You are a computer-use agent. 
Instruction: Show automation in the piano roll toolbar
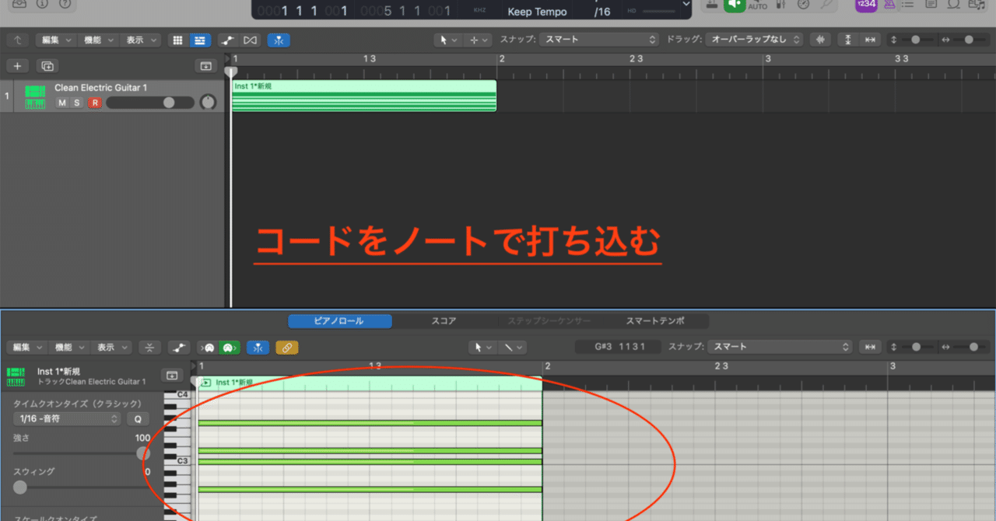[x=179, y=348]
